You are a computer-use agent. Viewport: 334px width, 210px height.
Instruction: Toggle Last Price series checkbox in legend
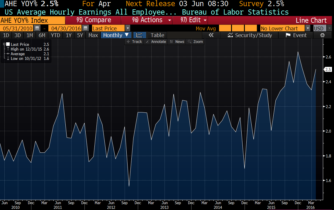point(8,44)
